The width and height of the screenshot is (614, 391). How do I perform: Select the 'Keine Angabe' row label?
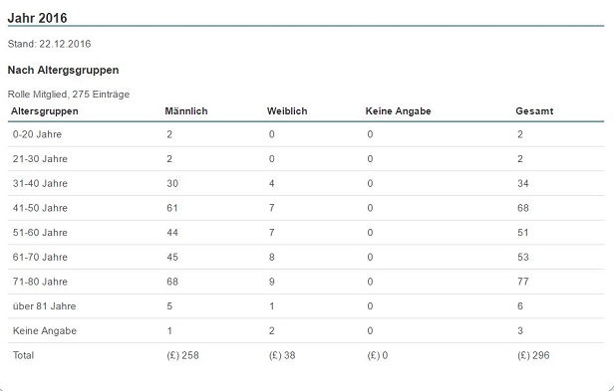45,330
